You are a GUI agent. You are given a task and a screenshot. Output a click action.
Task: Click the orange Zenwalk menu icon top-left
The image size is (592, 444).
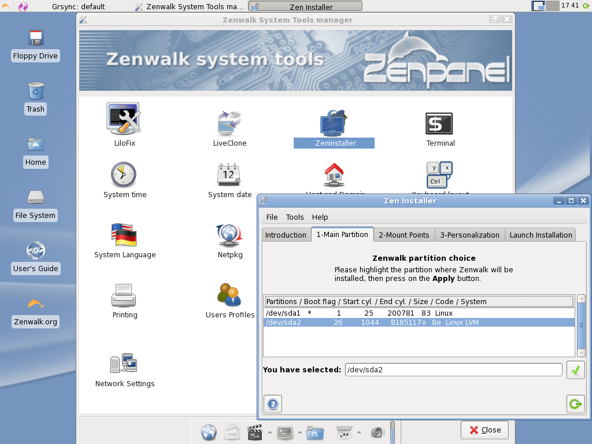tap(6, 6)
